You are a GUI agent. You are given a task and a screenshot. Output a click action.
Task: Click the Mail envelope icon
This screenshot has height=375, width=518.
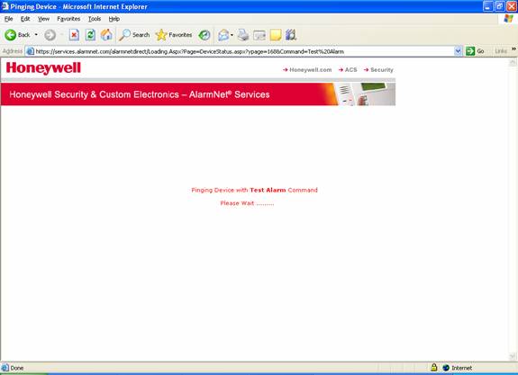[223, 35]
